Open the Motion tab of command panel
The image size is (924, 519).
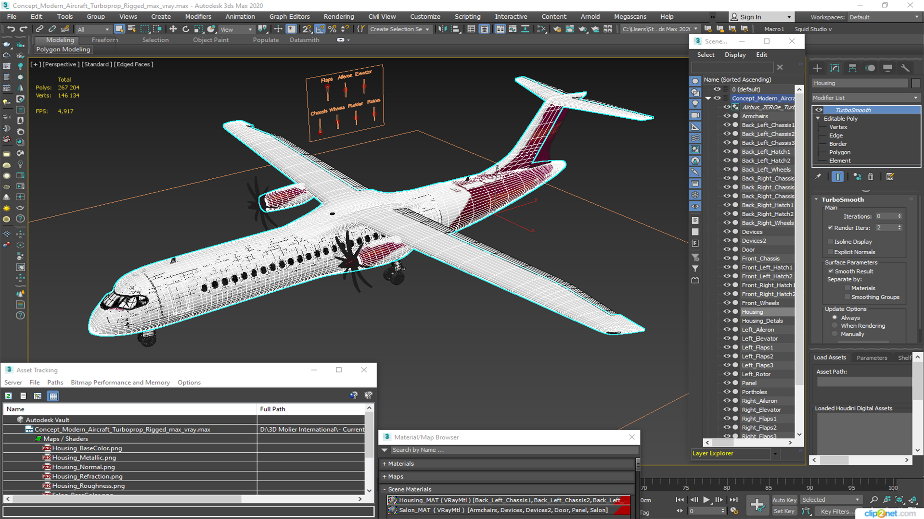[870, 68]
